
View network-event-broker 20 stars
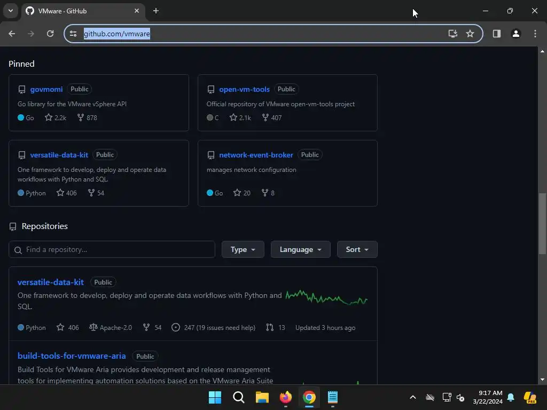(242, 193)
